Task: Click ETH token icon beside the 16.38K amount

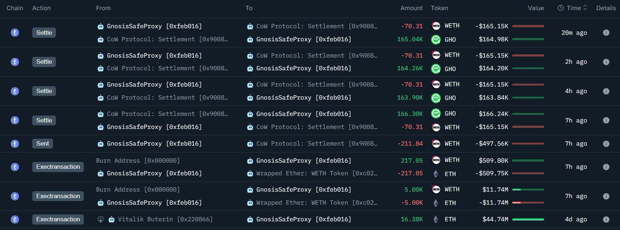Action: (x=436, y=219)
